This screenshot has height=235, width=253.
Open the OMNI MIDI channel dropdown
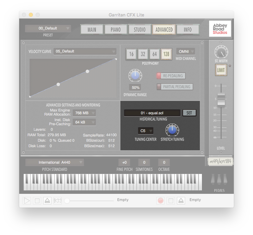185,51
